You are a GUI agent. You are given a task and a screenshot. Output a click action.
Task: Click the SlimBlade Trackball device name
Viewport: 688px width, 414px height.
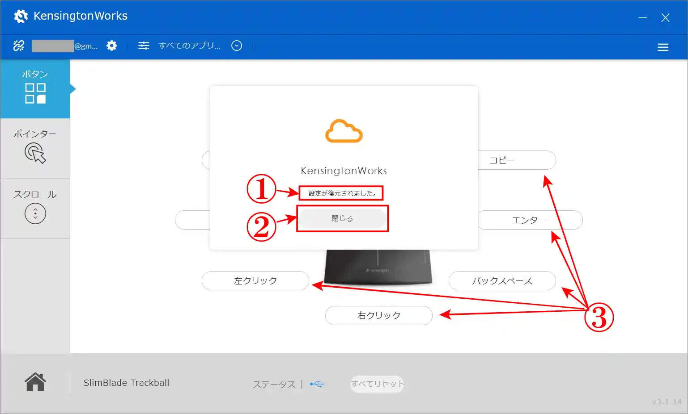click(127, 383)
